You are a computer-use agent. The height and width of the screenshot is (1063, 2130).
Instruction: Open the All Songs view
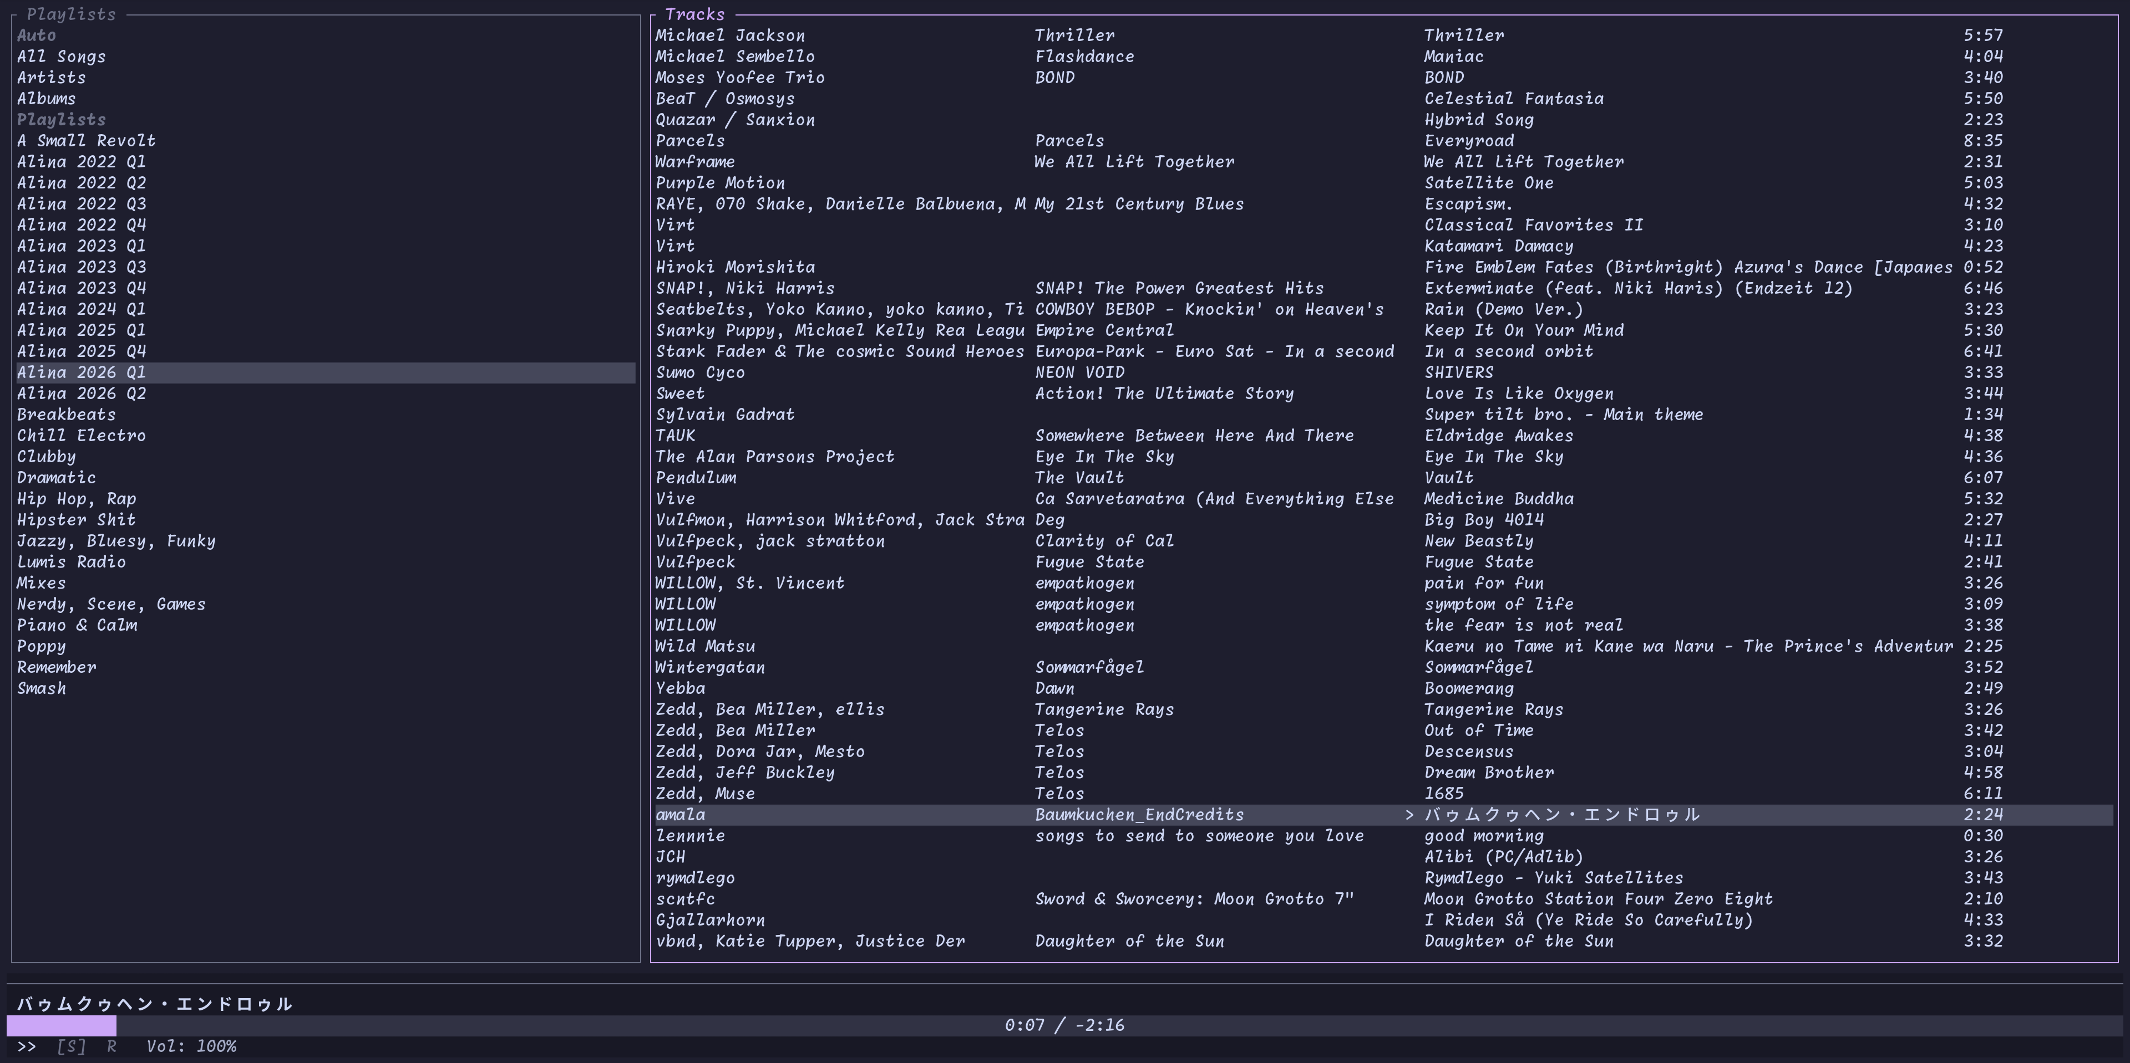[x=61, y=57]
